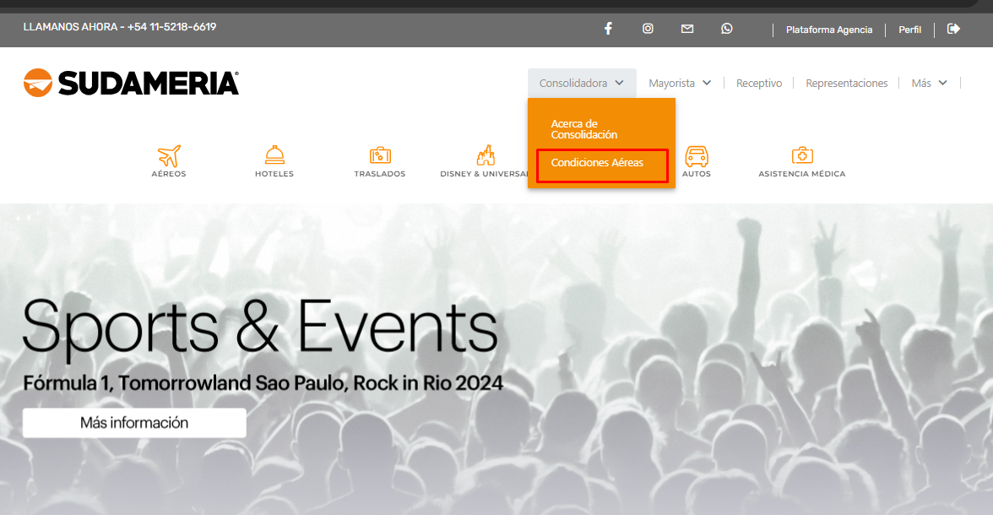Open the Receptivo nav item
Viewport: 993px width, 515px height.
tap(759, 84)
